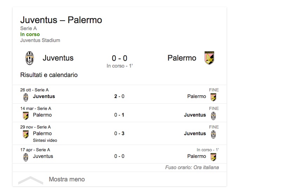Viewport: 283px width, 194px height.
Task: Click Palermo crest in 17 apr match row
Action: (x=213, y=157)
